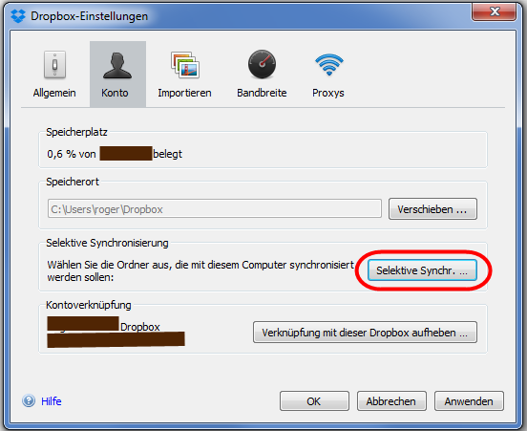Open the Hilfe link
Screen dimensions: 527x431
[x=52, y=401]
